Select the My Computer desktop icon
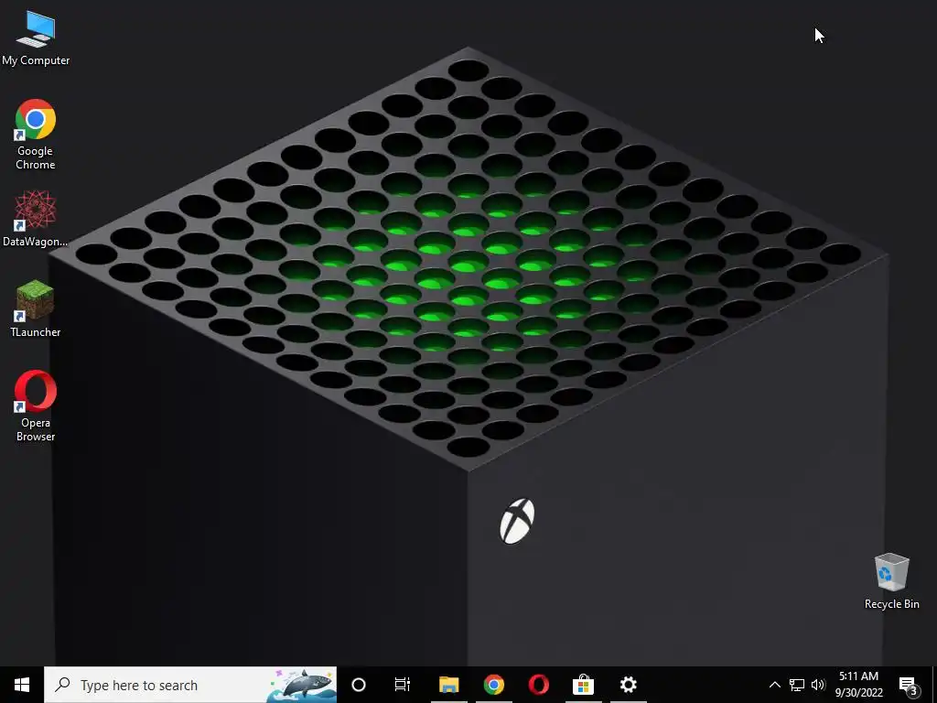This screenshot has width=937, height=703. (36, 38)
